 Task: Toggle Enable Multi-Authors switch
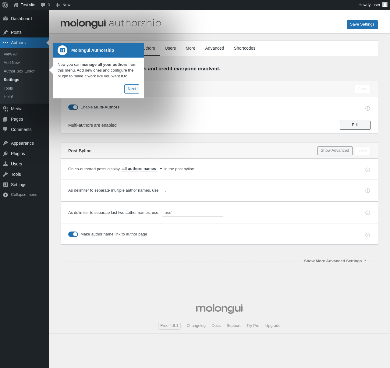pos(73,107)
